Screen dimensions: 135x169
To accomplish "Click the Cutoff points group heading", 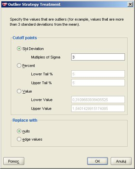I will (x=25, y=38).
